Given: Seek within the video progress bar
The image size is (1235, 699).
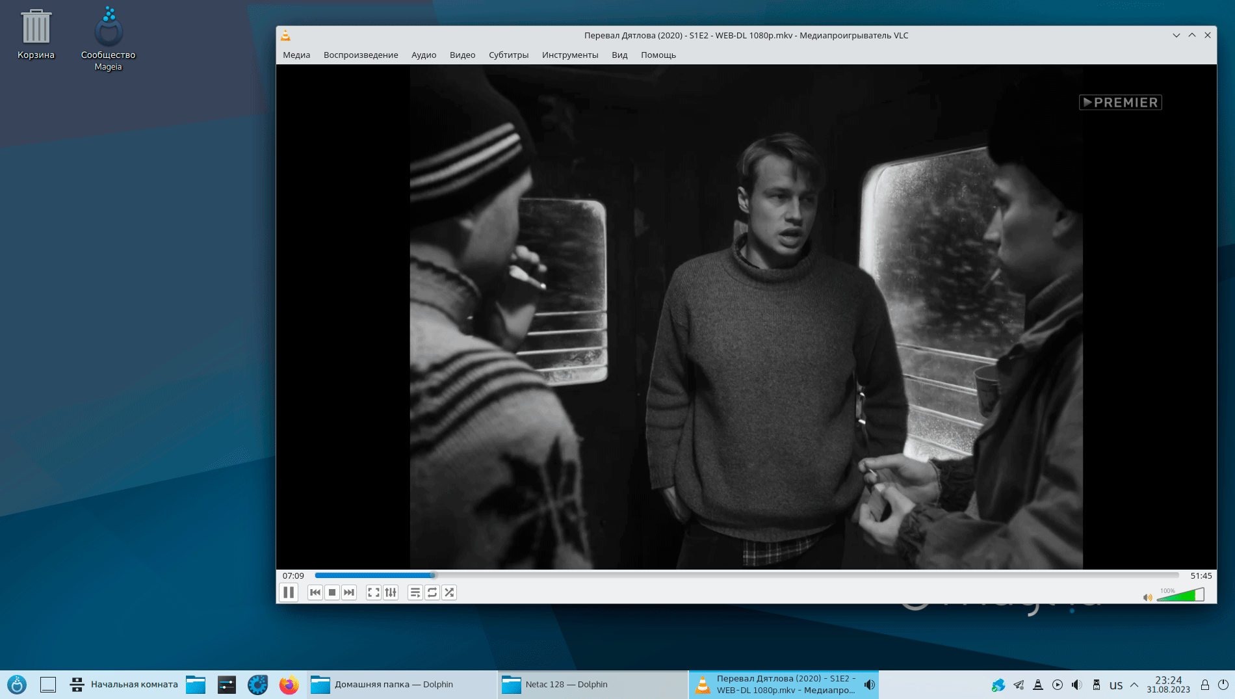Looking at the screenshot, I should (746, 575).
